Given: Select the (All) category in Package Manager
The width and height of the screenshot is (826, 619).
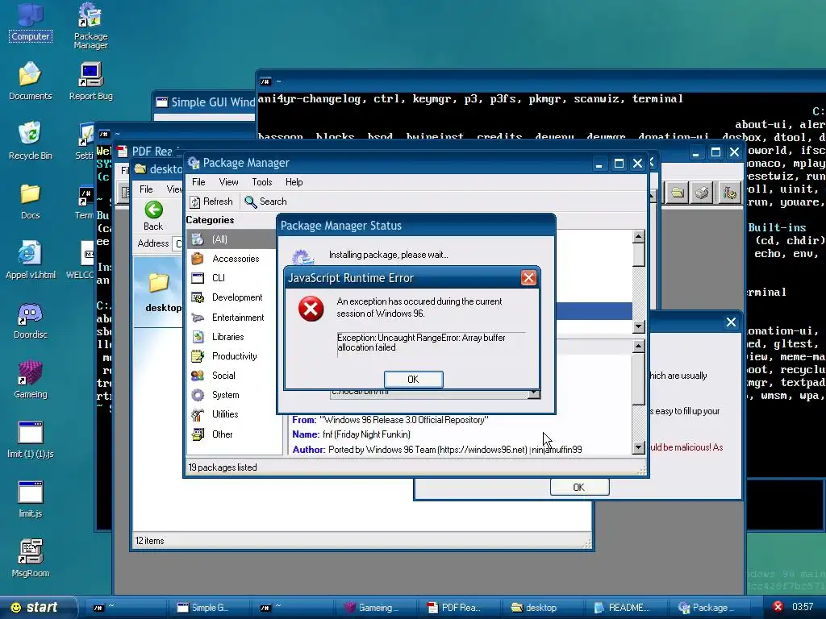Looking at the screenshot, I should (232, 239).
